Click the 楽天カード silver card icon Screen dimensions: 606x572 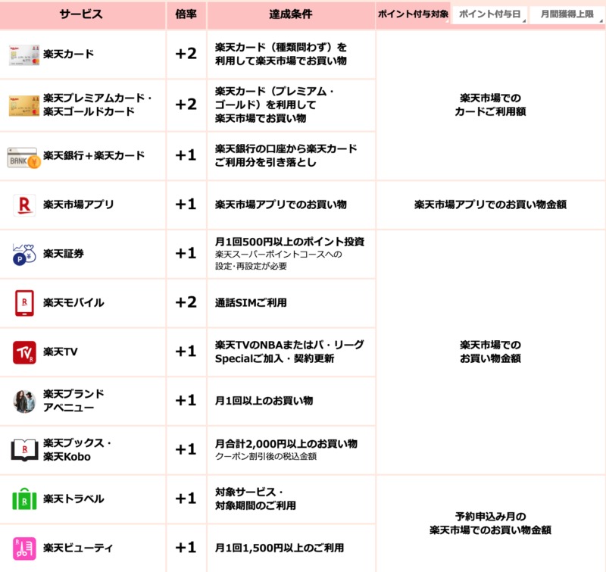[x=24, y=55]
